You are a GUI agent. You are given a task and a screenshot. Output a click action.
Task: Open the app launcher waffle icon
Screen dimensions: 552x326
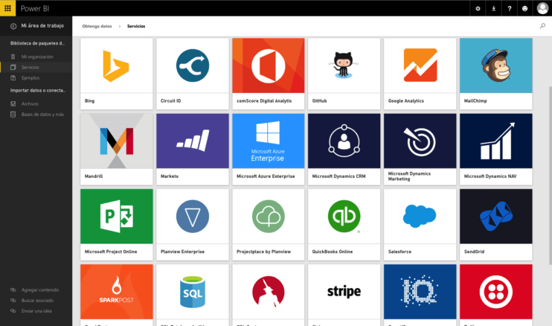coord(7,7)
